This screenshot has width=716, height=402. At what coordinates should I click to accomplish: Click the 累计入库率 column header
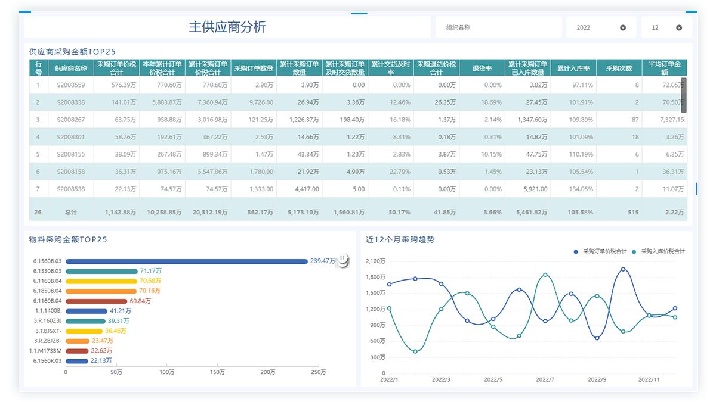click(573, 68)
